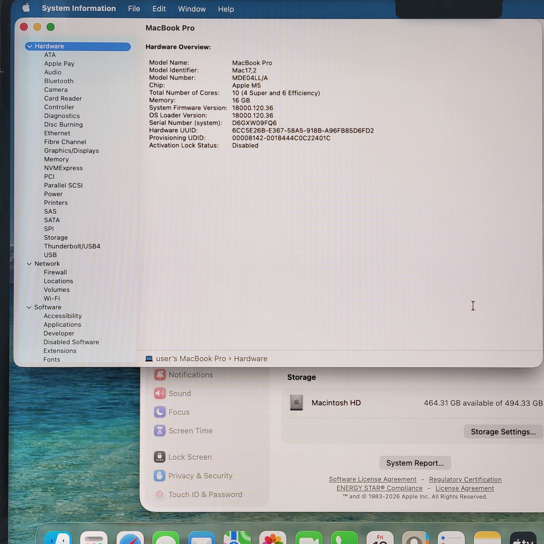Open Lock Screen icon in System Settings

[160, 457]
